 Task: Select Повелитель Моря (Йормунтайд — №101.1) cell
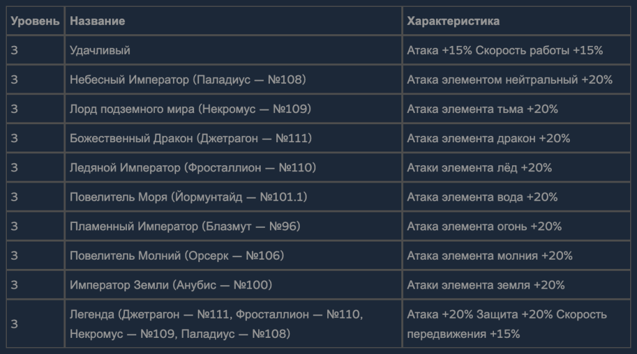pos(233,197)
